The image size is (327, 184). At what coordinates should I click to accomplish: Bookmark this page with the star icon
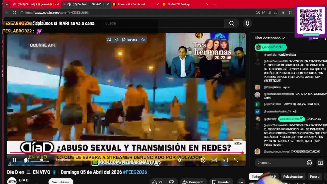[x=275, y=13]
